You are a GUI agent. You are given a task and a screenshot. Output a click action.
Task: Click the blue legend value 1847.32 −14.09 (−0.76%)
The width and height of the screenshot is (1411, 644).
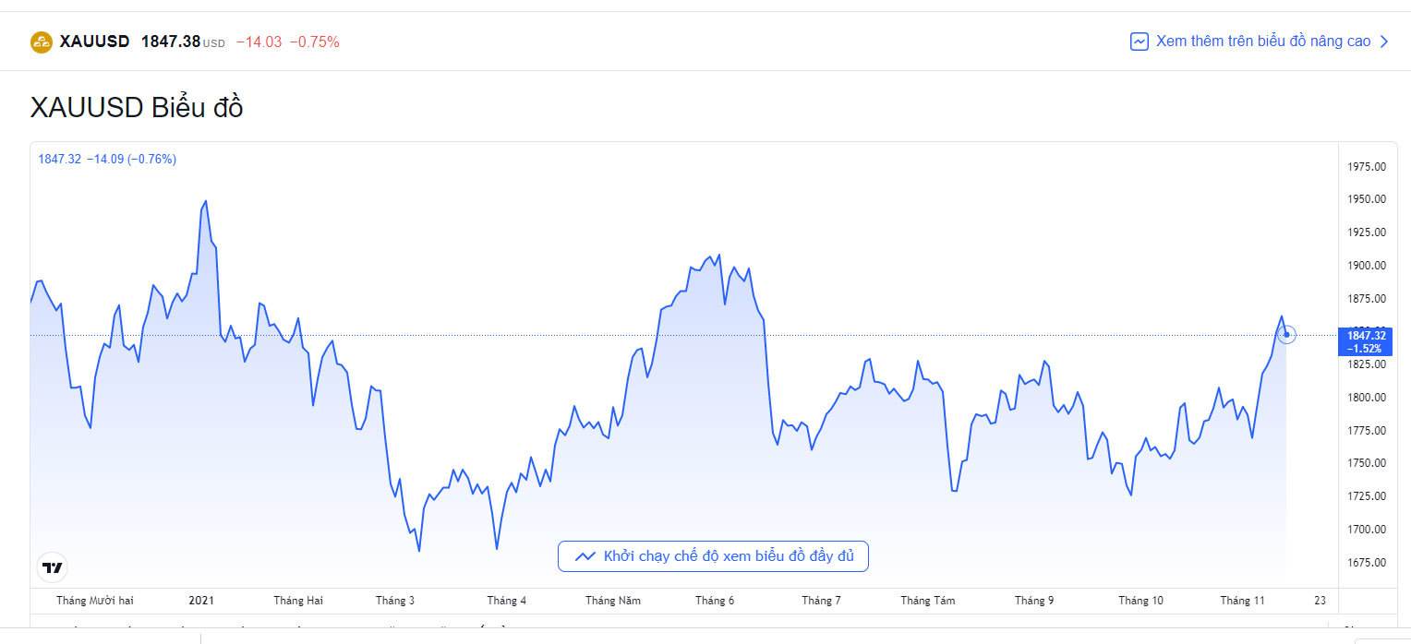[107, 159]
